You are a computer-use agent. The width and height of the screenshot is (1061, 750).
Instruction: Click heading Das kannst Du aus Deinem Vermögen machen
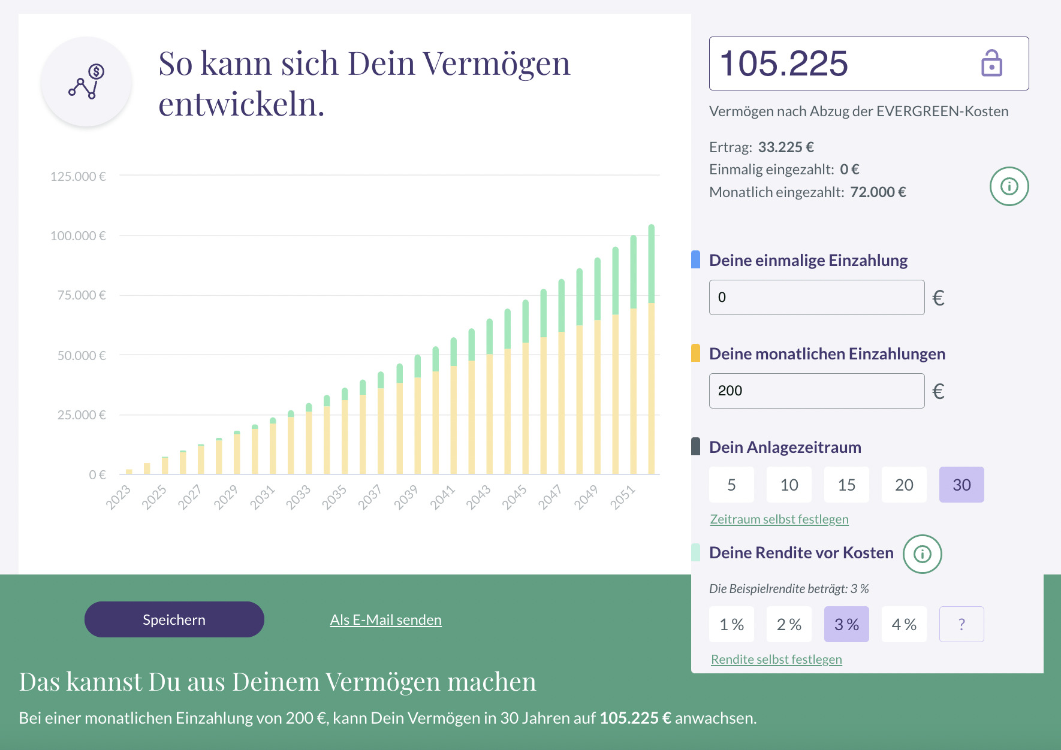(278, 681)
